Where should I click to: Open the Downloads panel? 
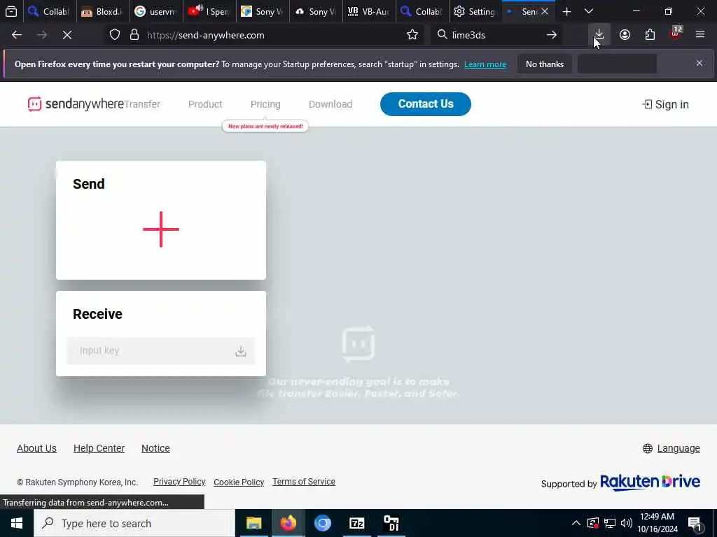point(599,35)
